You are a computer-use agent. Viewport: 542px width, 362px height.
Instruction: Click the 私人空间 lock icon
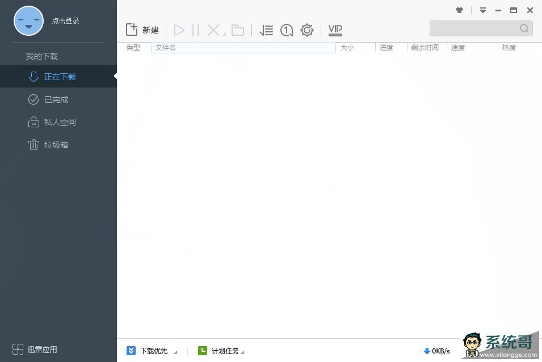pos(33,122)
